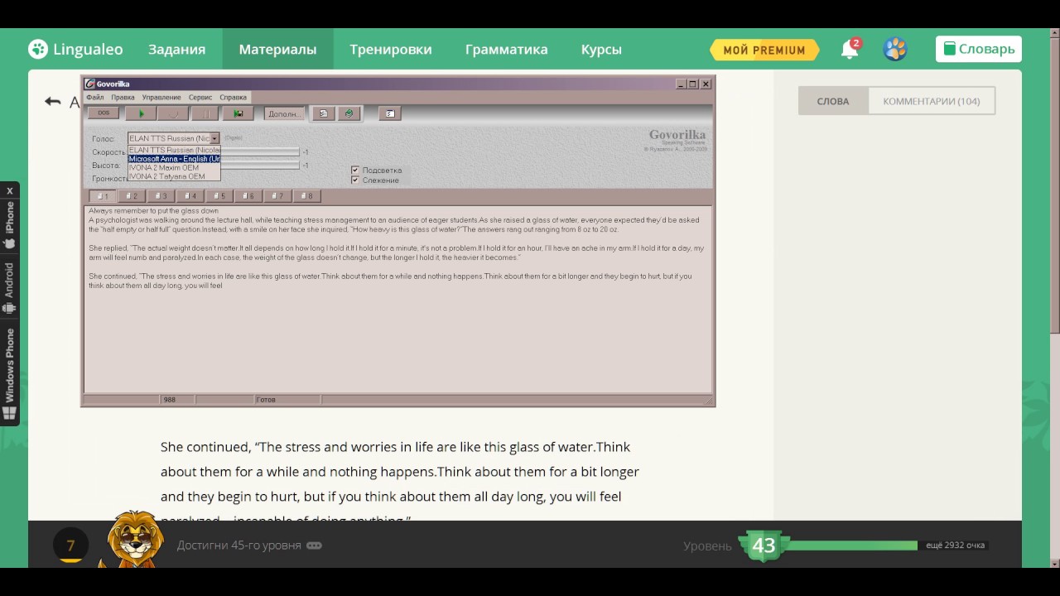Adjust the Скорость speed slider
Image resolution: width=1060 pixels, height=596 pixels.
(259, 151)
